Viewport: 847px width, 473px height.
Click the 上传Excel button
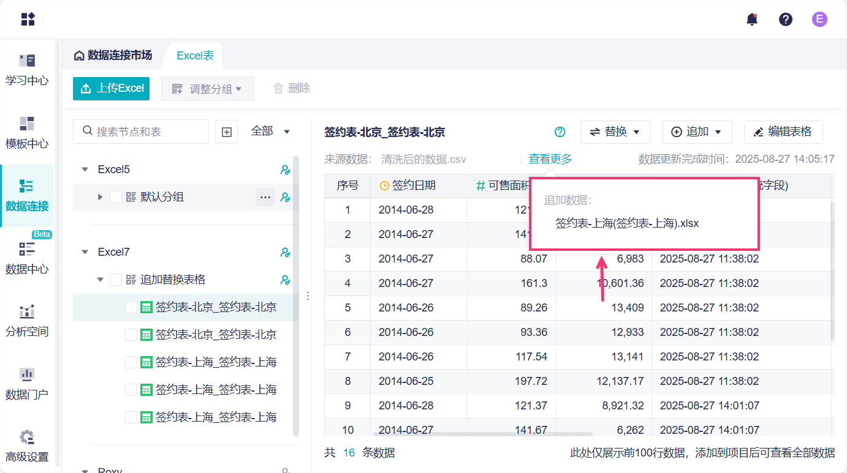pyautogui.click(x=111, y=88)
